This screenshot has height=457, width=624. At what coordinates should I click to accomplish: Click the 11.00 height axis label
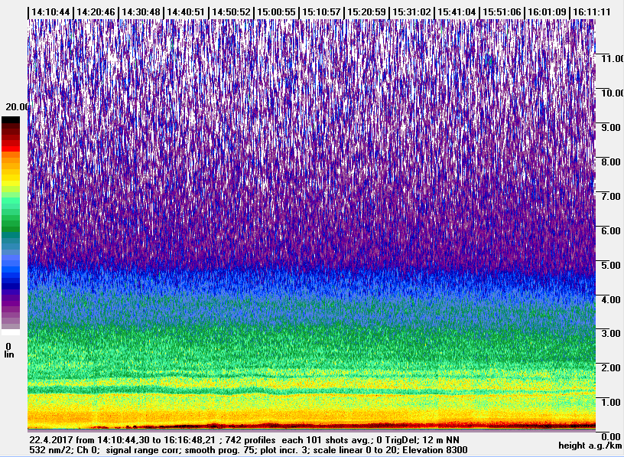612,59
